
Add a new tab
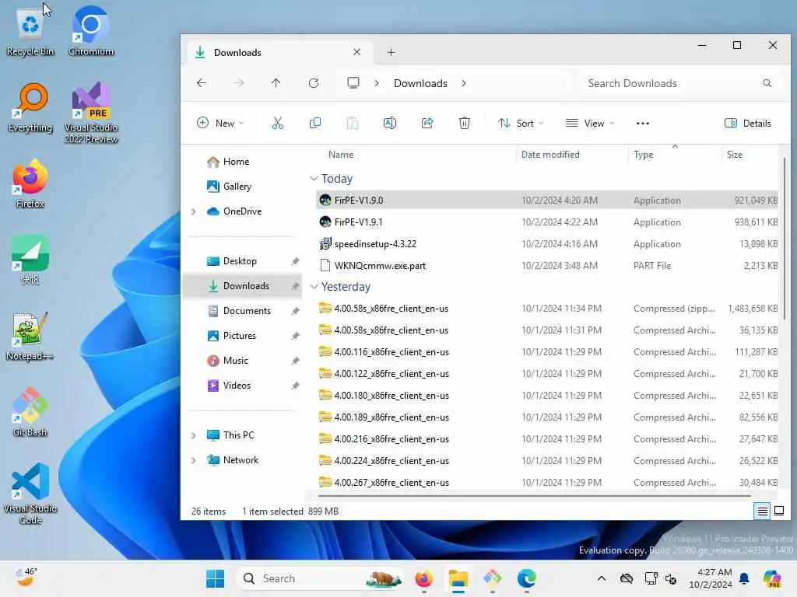[x=391, y=52]
